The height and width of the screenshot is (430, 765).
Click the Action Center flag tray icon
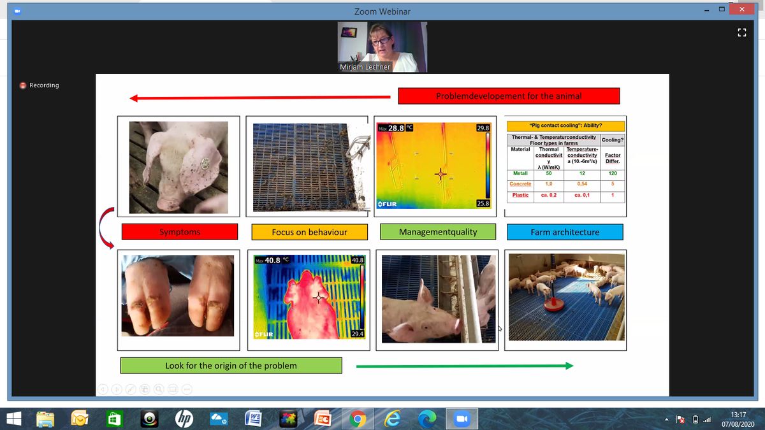[x=680, y=420]
